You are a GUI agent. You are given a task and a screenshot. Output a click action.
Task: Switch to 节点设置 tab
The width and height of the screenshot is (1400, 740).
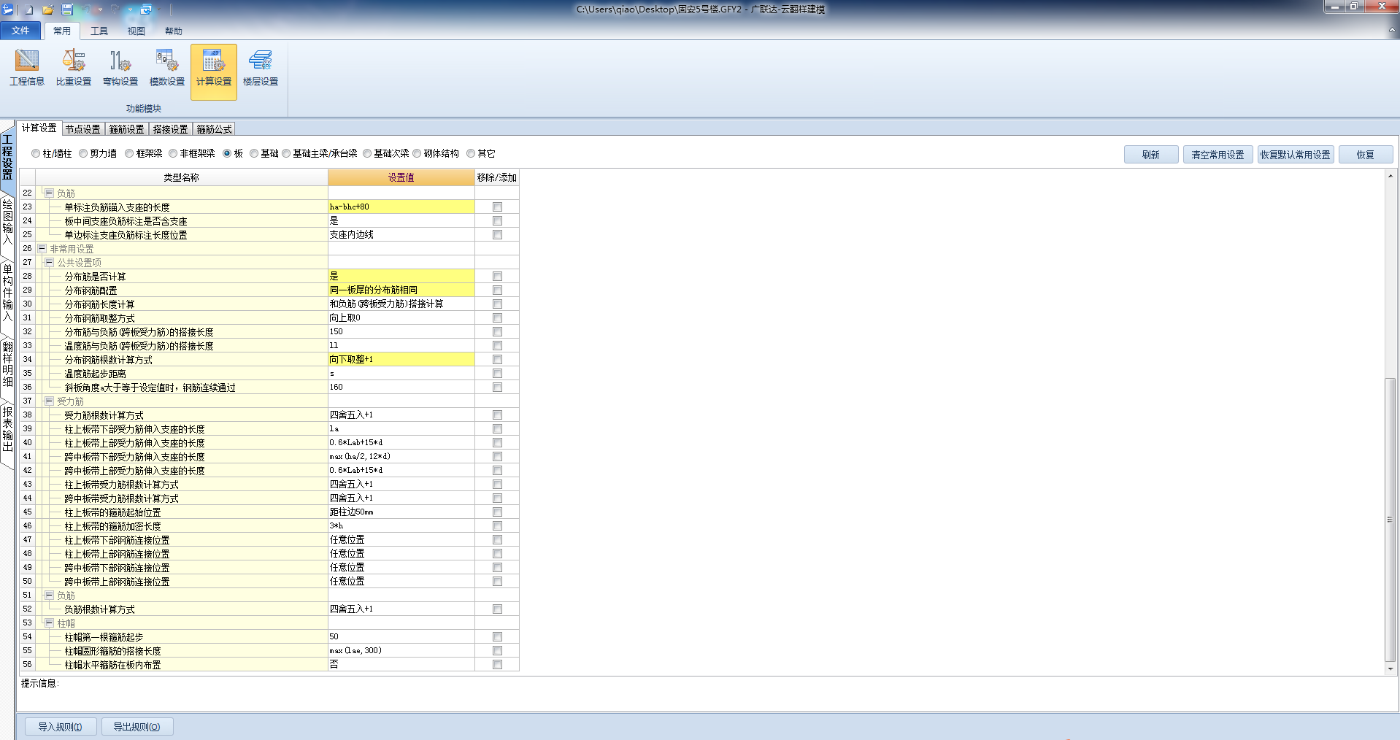point(82,129)
